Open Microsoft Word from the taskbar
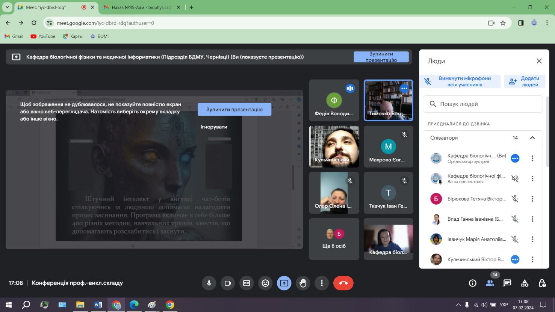This screenshot has height=312, width=555. pos(98,304)
